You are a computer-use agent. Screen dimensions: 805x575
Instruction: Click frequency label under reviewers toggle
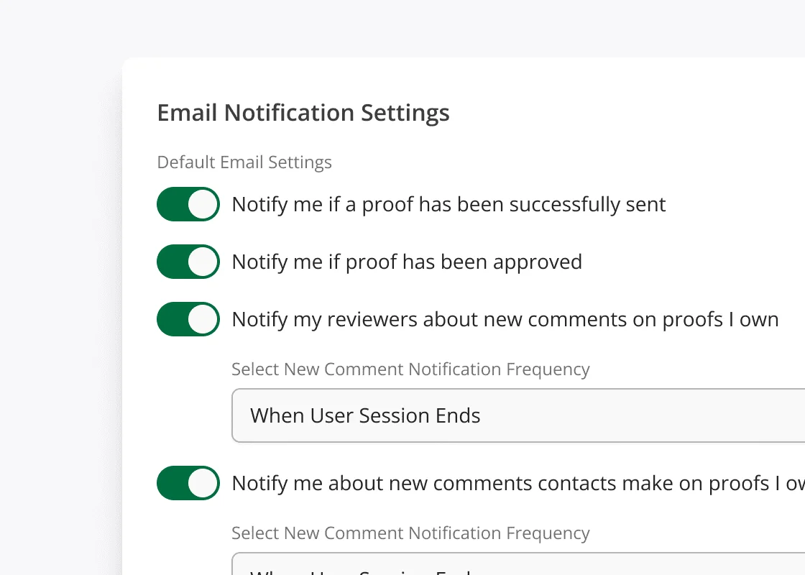(x=410, y=369)
